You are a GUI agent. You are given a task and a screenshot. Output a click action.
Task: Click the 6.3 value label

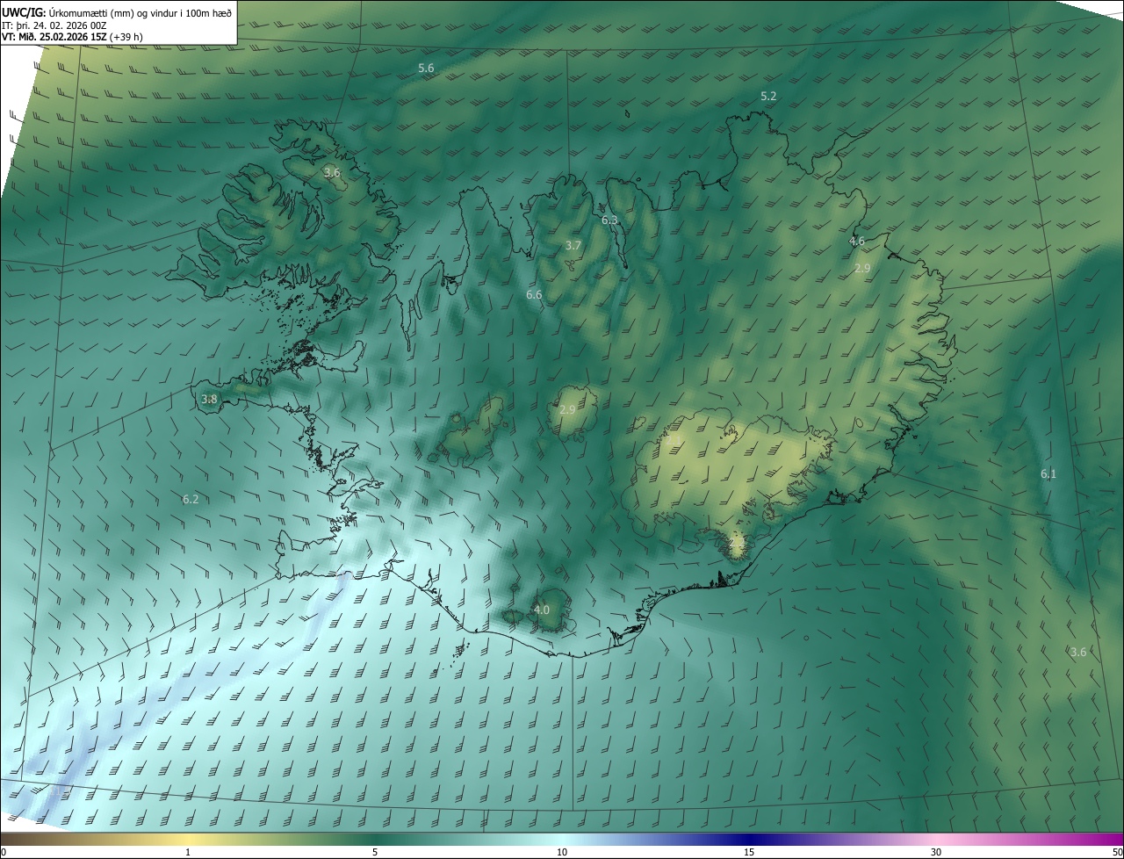coord(609,220)
